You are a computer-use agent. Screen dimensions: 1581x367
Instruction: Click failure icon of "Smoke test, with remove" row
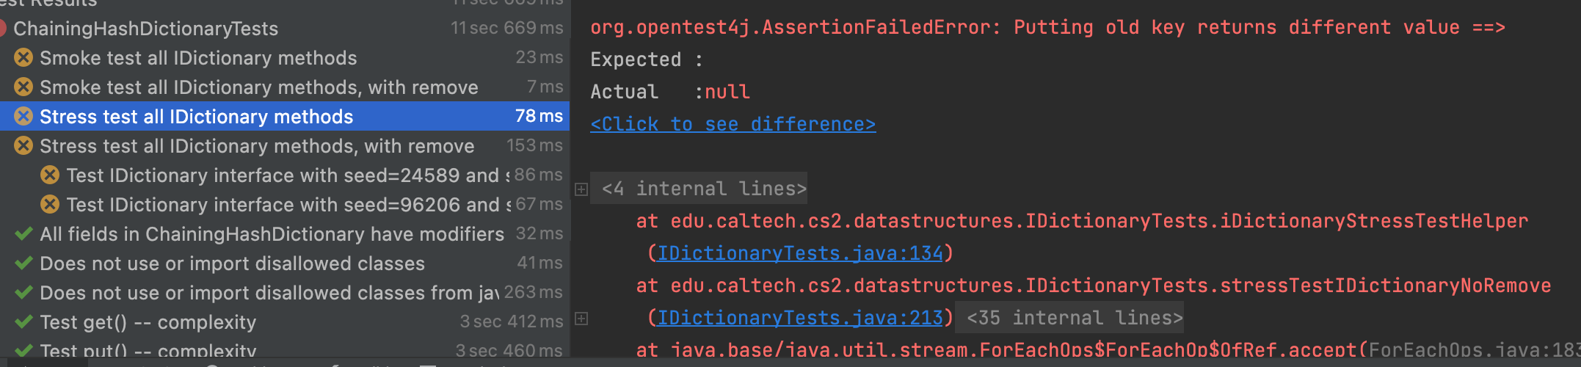[x=23, y=87]
